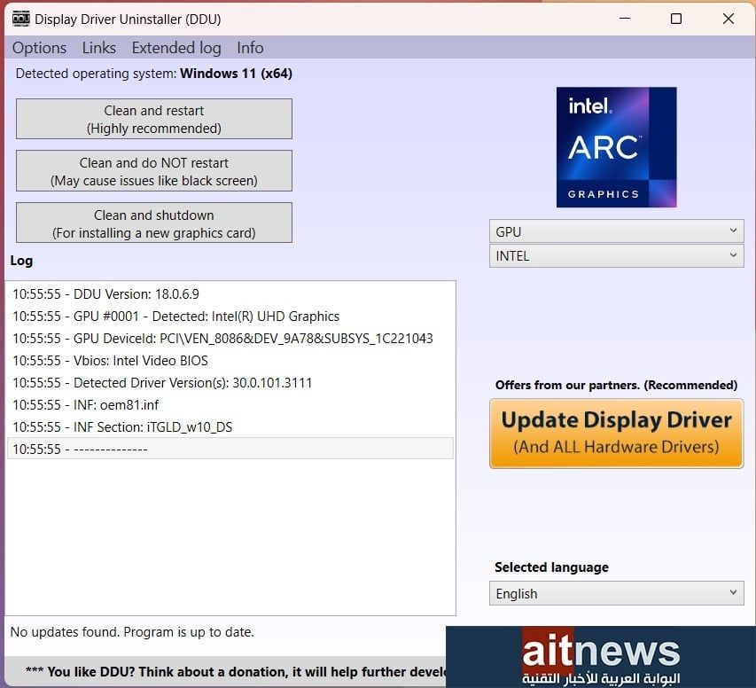756x688 pixels.
Task: Click the Intel ARC Graphics logo
Action: point(616,147)
